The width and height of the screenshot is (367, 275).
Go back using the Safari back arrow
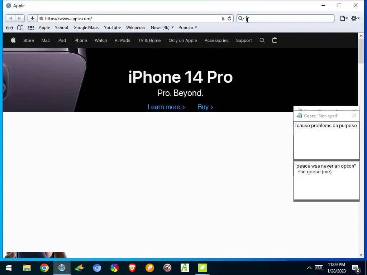[x=10, y=18]
